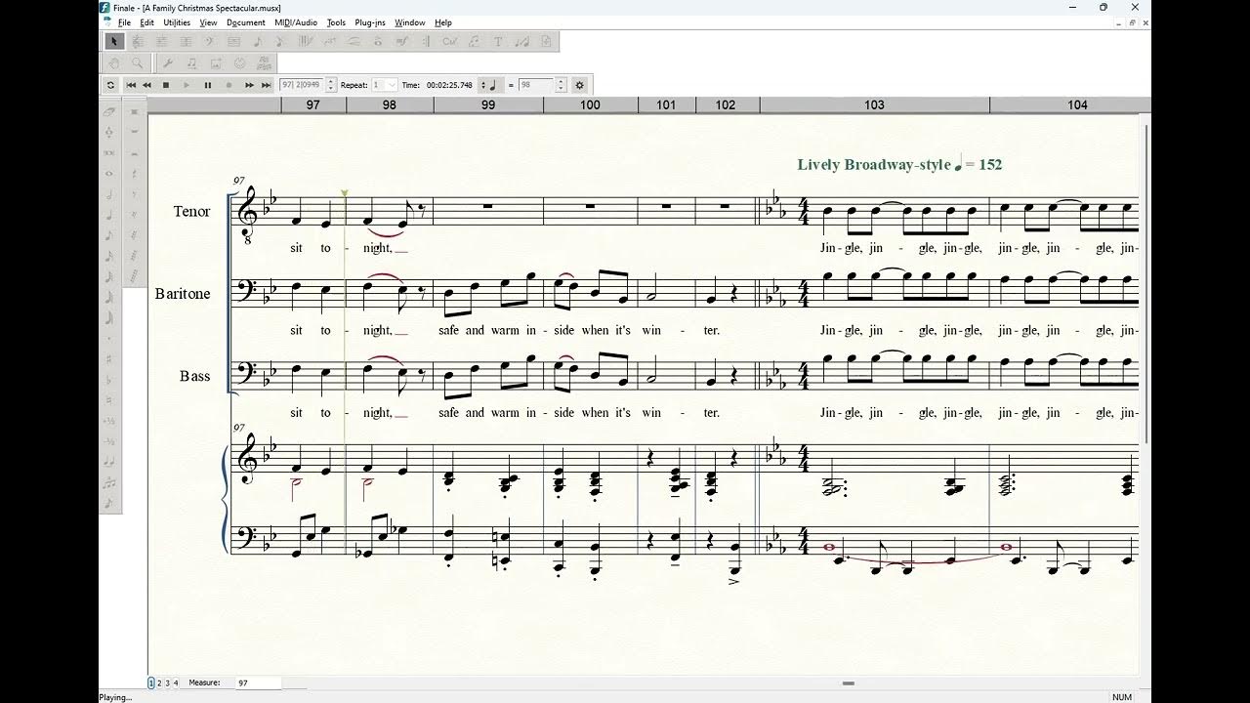Screen dimensions: 1250x703
Task: Open the Utilities menu
Action: pyautogui.click(x=177, y=22)
